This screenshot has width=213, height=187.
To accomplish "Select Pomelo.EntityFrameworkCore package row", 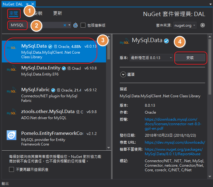I will 54,139.
